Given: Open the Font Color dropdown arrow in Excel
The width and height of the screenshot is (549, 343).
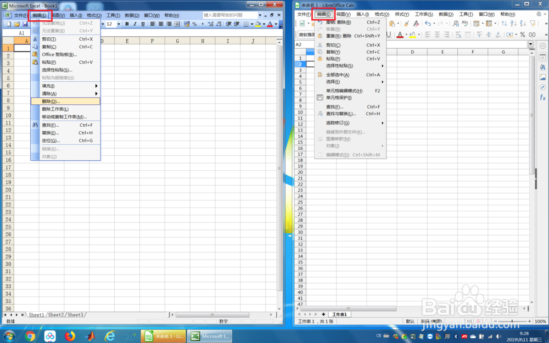Looking at the screenshot, I should tap(276, 24).
